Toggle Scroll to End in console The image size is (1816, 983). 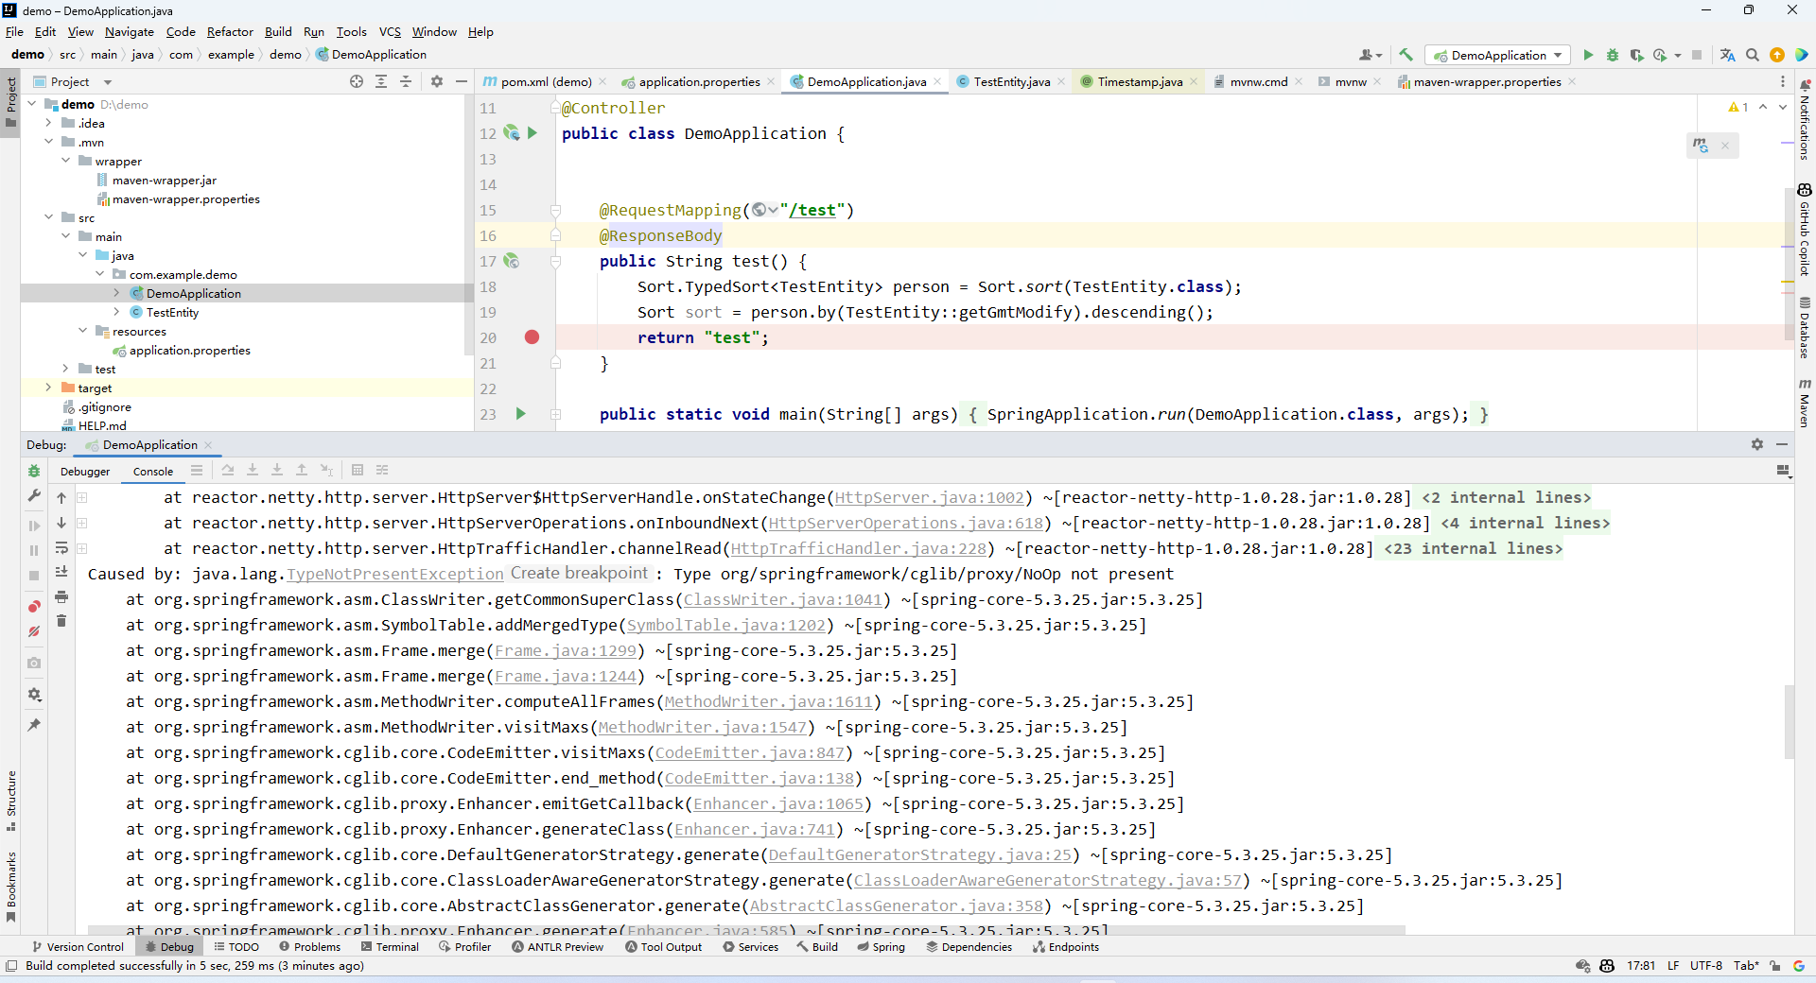[61, 572]
